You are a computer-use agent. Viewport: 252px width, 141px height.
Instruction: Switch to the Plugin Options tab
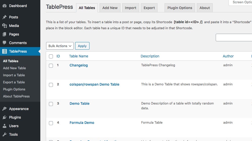pyautogui.click(x=180, y=8)
